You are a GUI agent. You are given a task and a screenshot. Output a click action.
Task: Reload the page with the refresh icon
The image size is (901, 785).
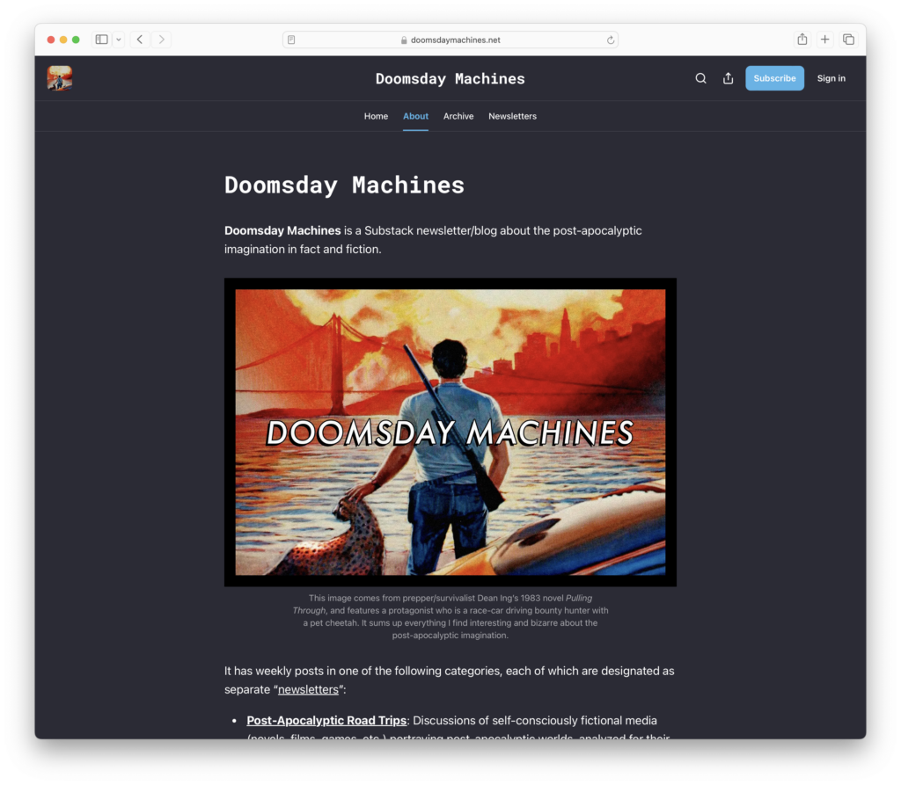coord(611,40)
